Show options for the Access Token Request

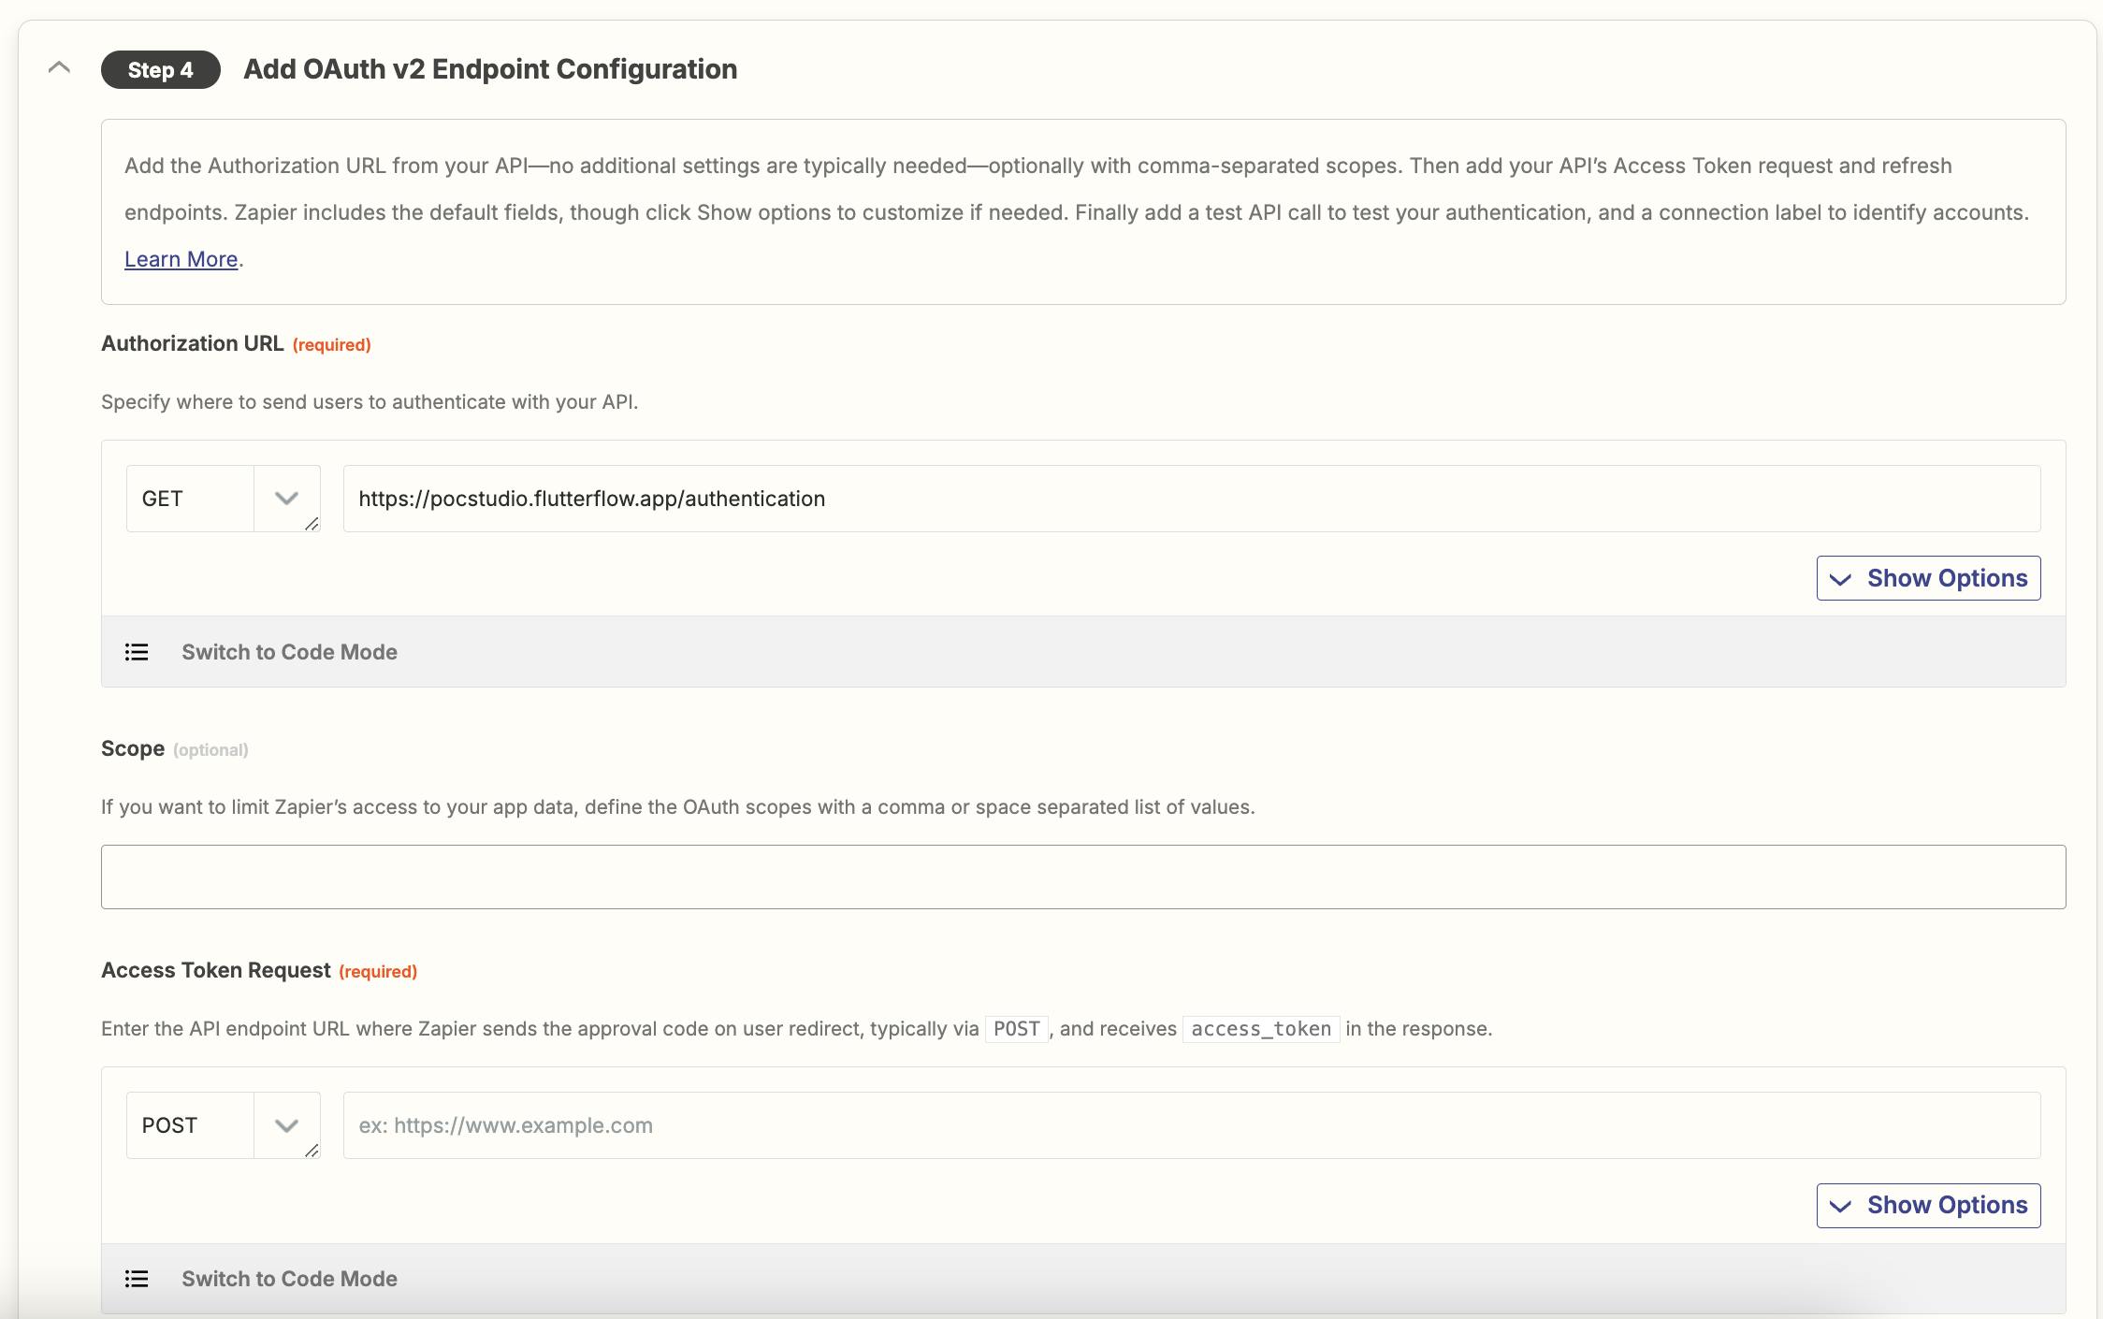point(1927,1205)
